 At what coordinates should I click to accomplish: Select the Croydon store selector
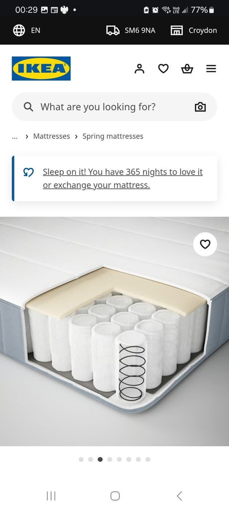194,30
